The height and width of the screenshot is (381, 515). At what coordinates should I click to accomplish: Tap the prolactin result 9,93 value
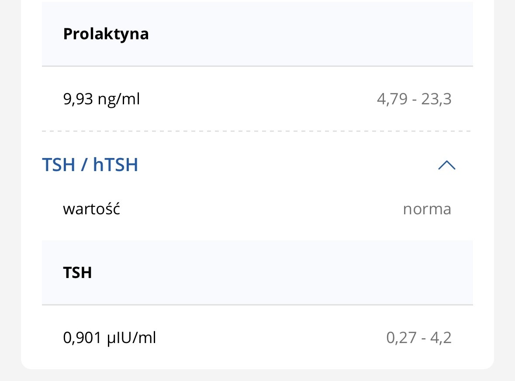tap(78, 99)
